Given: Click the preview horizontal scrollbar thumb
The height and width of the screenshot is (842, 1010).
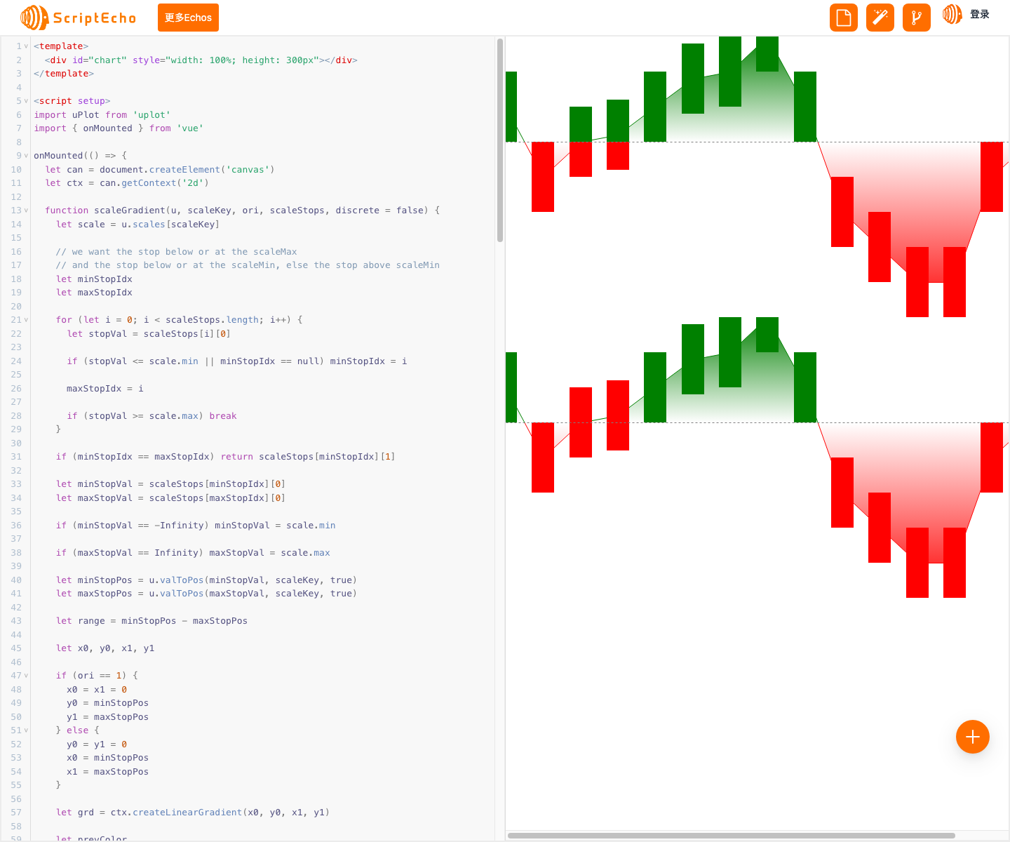Looking at the screenshot, I should click(x=732, y=836).
